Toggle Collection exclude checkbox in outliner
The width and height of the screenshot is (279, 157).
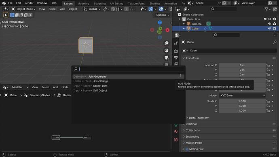click(x=265, y=19)
